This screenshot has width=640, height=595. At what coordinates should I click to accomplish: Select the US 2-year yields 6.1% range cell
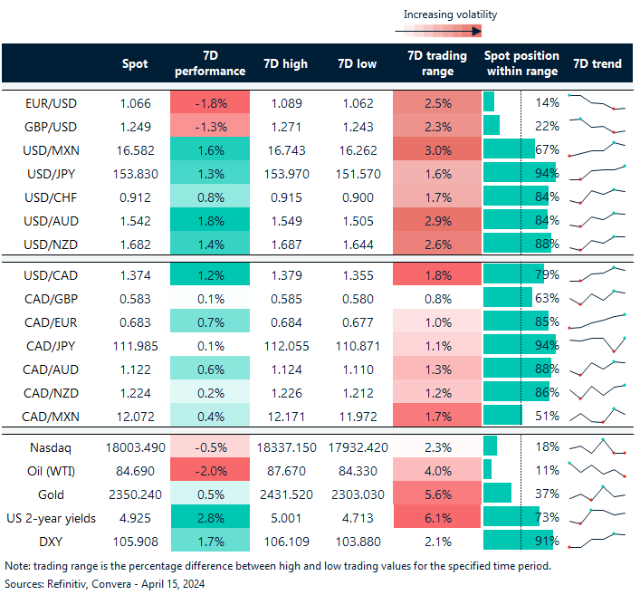click(437, 517)
